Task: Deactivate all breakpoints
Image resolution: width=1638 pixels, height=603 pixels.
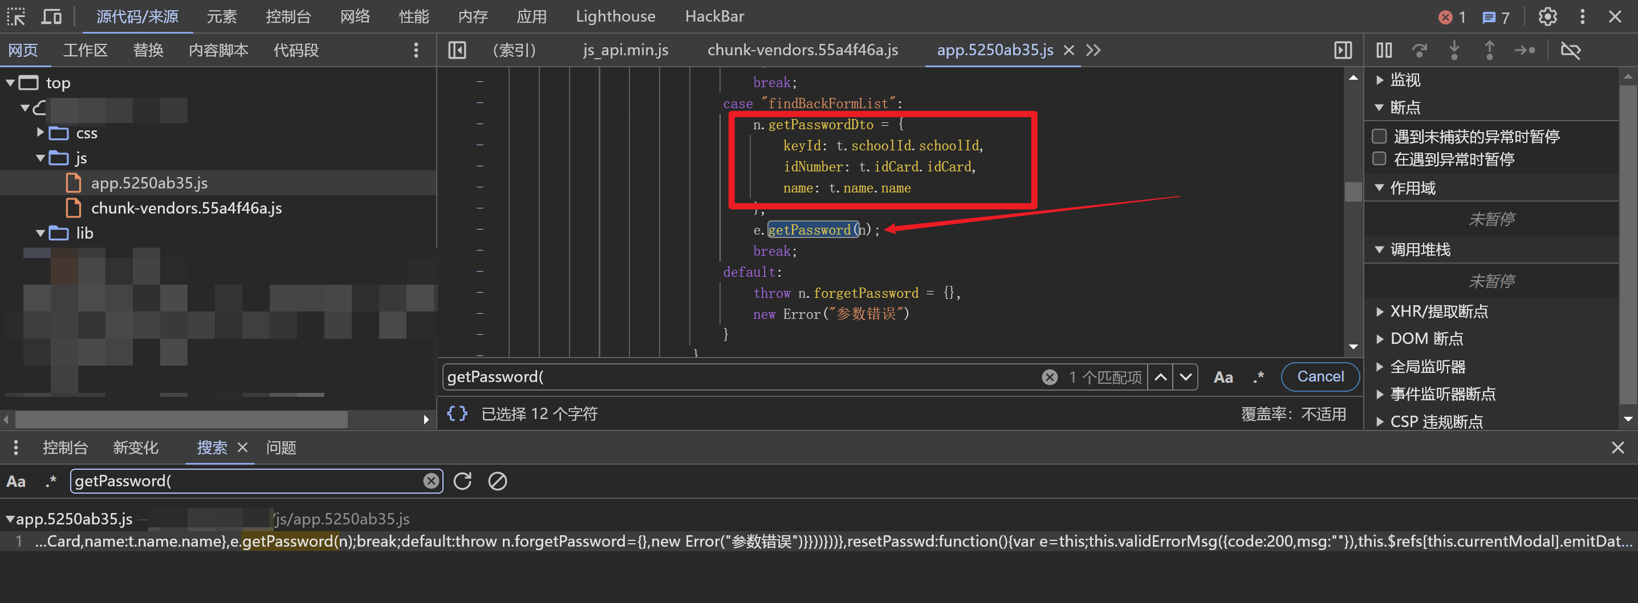Action: 1570,50
